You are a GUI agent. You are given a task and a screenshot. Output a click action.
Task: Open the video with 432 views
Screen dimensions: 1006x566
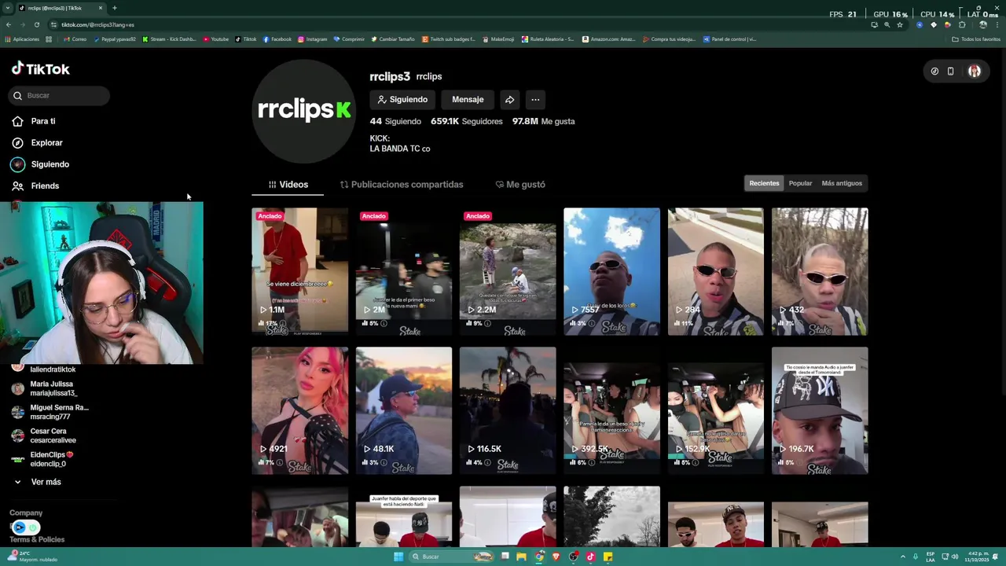[820, 271]
